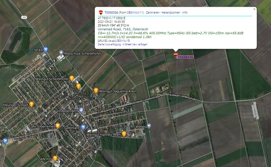Select the Rebschule Scheiblhofer location pin

pyautogui.click(x=61, y=53)
